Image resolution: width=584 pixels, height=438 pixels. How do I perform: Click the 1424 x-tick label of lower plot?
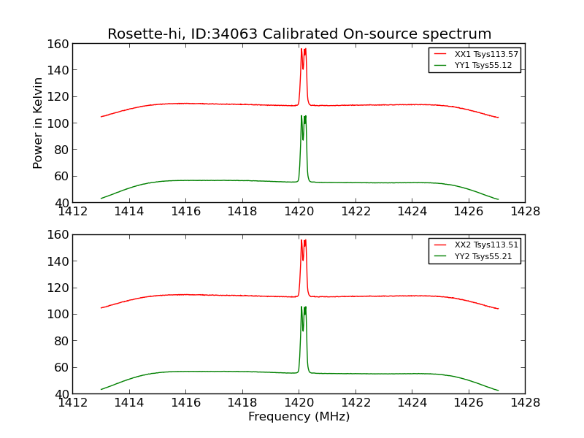click(412, 403)
